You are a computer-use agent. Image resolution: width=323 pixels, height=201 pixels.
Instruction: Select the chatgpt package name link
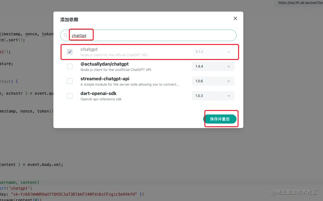coord(89,49)
